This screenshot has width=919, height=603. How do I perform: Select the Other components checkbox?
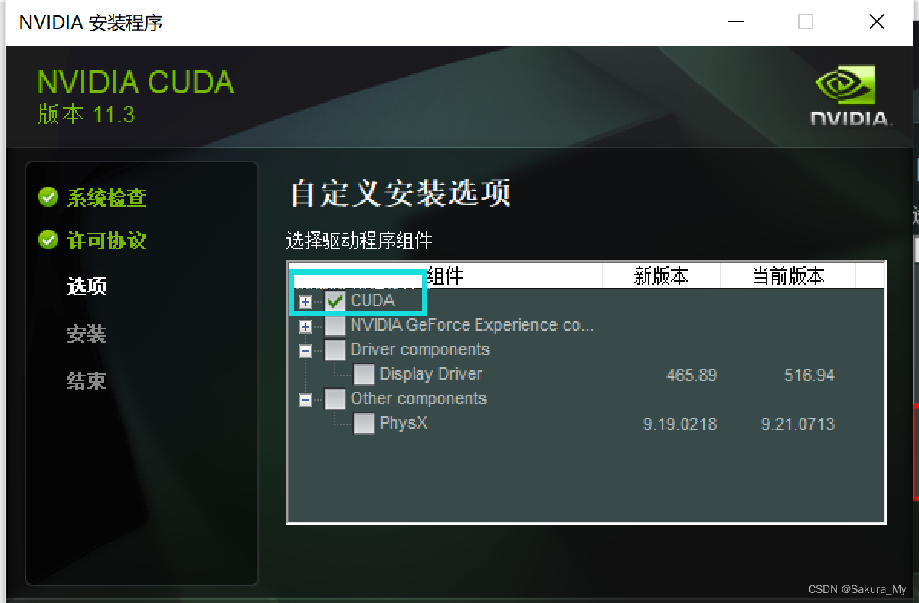coord(335,399)
